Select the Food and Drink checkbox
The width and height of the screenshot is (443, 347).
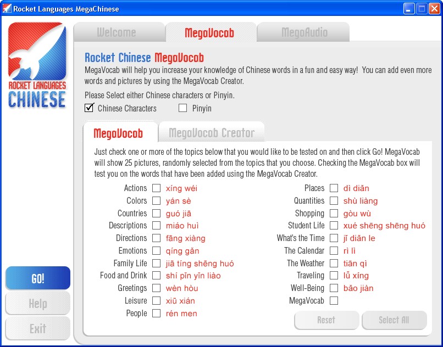(156, 276)
